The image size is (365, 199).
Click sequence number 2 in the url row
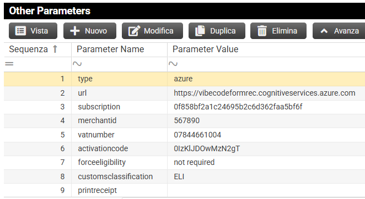pos(62,93)
